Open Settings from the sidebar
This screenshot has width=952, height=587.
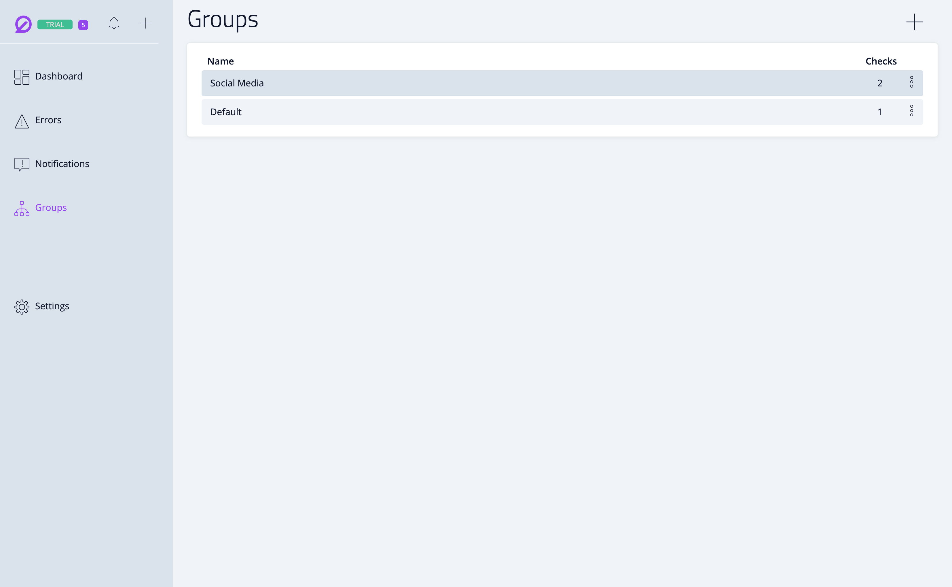pos(52,306)
